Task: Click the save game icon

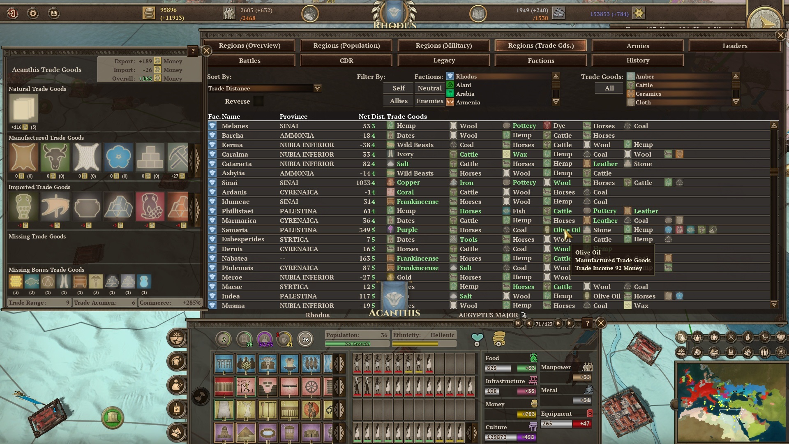Action: coord(54,14)
